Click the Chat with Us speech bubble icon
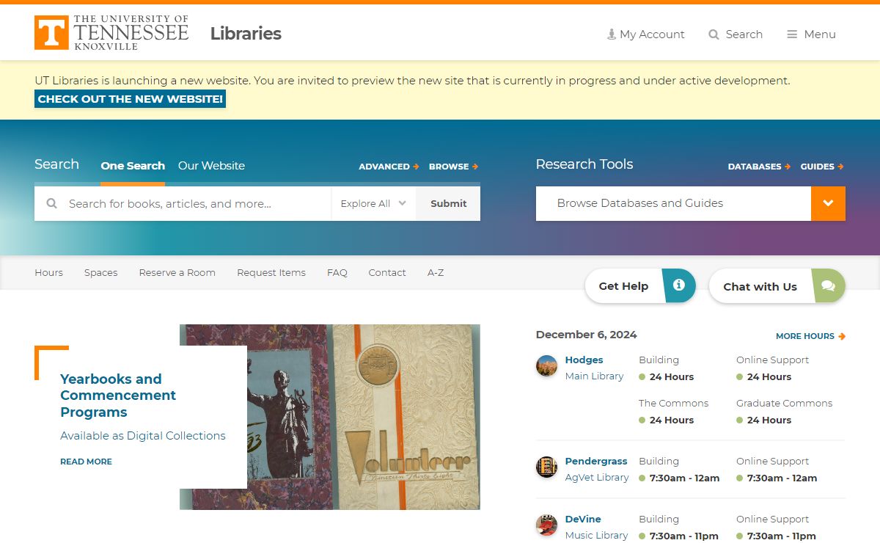 [x=828, y=285]
